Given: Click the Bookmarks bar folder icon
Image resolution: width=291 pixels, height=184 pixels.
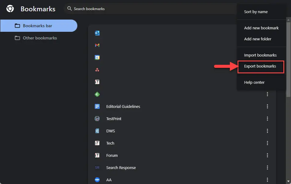Looking at the screenshot, I should tap(17, 26).
